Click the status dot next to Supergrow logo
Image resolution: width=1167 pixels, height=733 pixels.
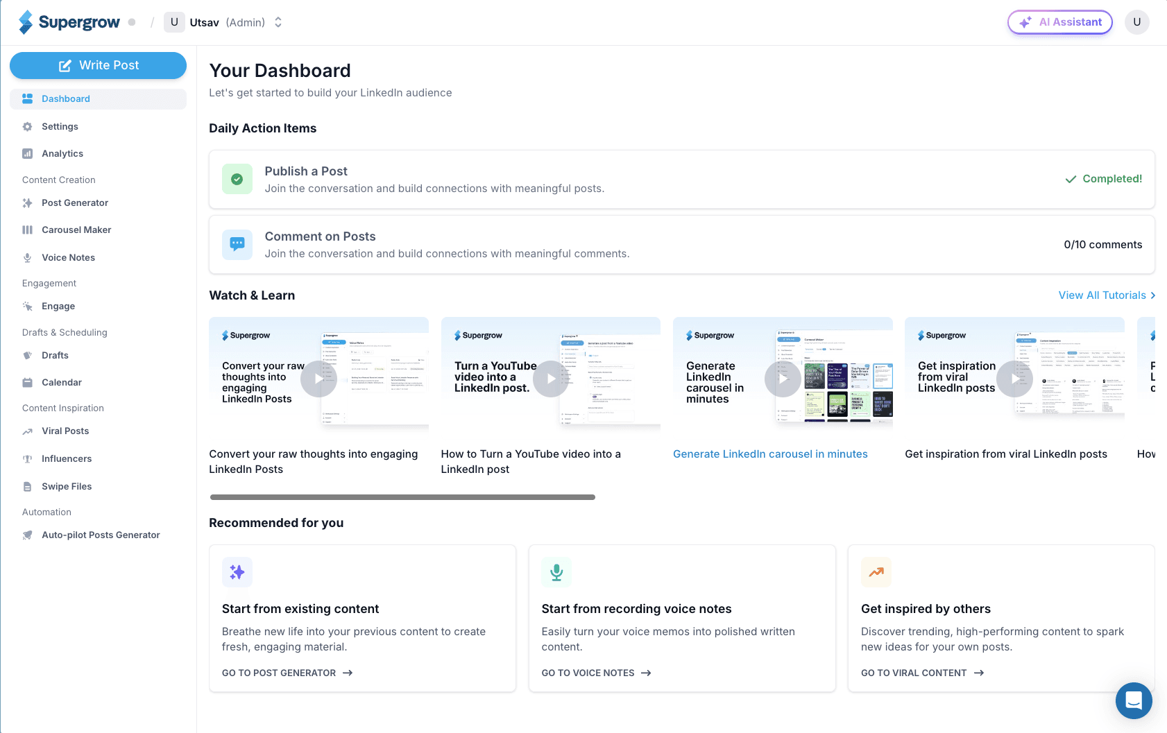coord(132,22)
